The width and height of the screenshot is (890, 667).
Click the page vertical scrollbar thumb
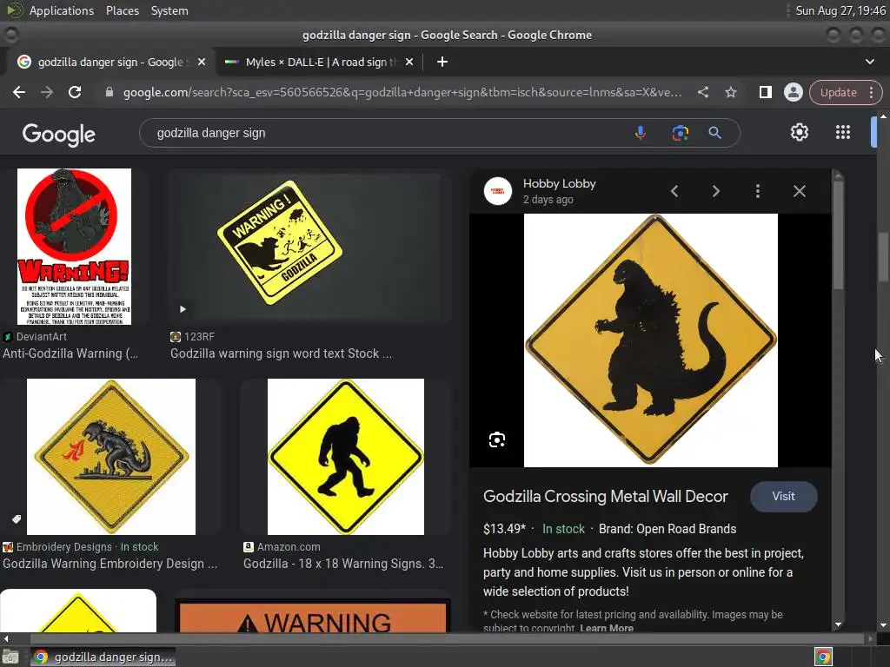883,256
